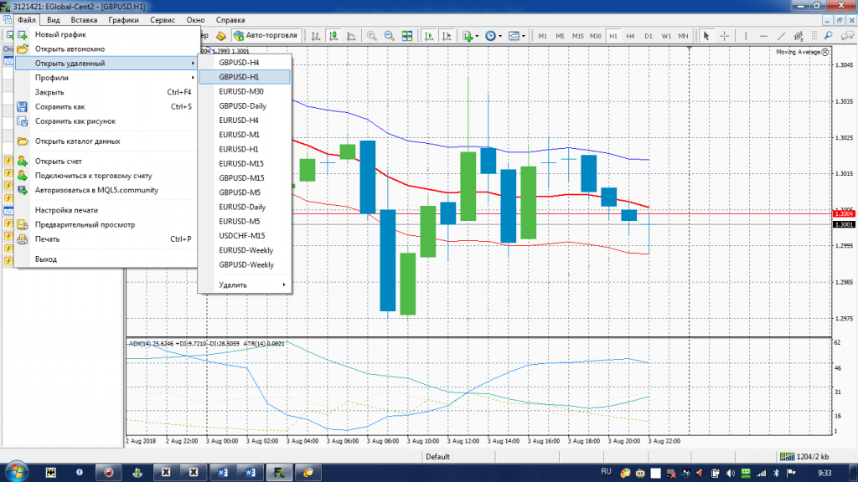Select the arrow cursor tool
Screen dimensions: 858x482
(706, 36)
